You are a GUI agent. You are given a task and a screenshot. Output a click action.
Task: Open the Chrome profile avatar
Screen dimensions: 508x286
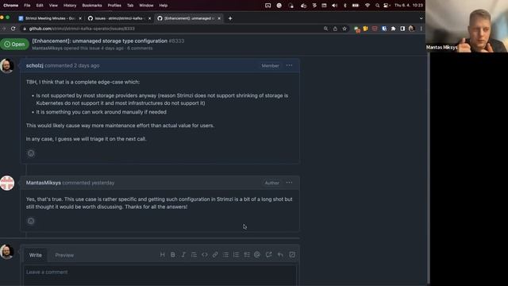pos(411,29)
